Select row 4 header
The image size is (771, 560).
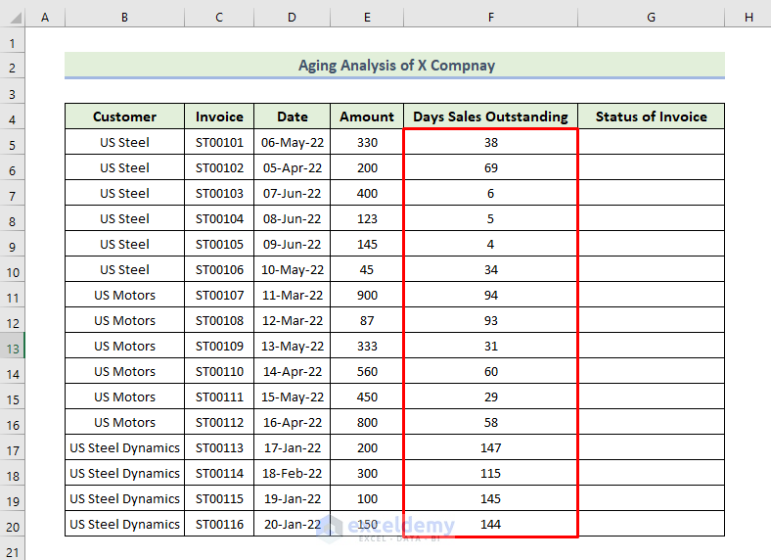pos(13,117)
